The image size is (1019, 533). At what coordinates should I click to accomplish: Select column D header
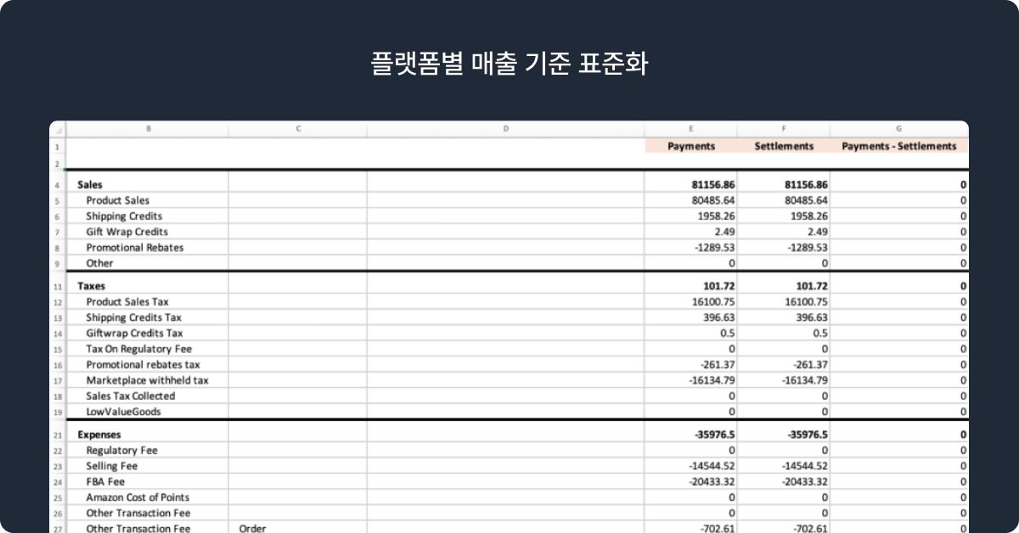pos(505,129)
